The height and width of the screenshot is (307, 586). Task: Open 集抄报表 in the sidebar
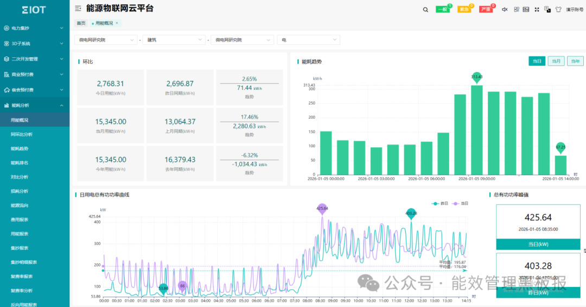35,247
